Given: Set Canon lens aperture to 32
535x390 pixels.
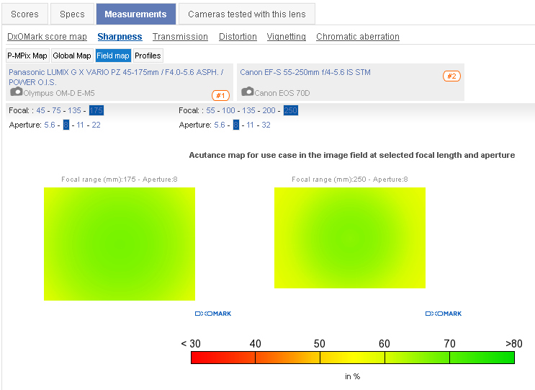Looking at the screenshot, I should (x=266, y=125).
